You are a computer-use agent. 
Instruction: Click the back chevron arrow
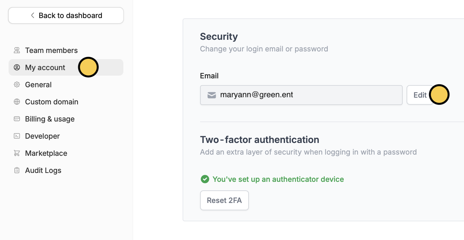coord(32,15)
